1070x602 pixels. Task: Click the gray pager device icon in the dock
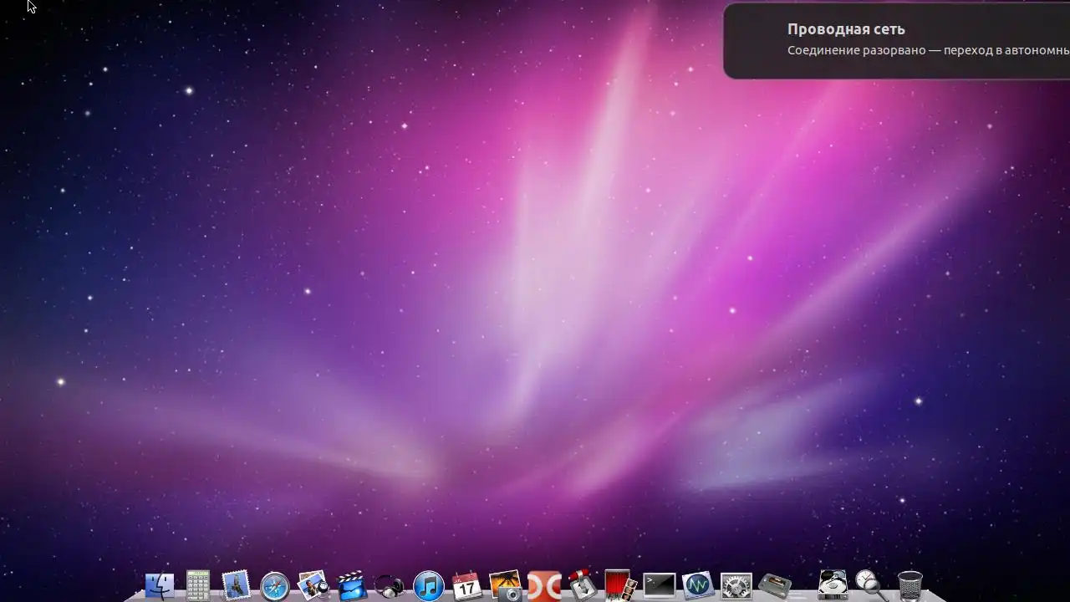[x=775, y=586]
